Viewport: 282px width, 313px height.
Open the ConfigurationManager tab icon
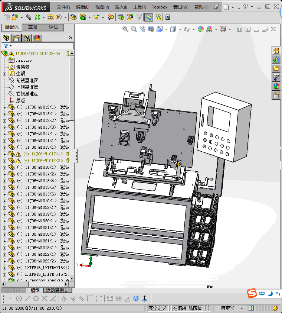coord(27,38)
